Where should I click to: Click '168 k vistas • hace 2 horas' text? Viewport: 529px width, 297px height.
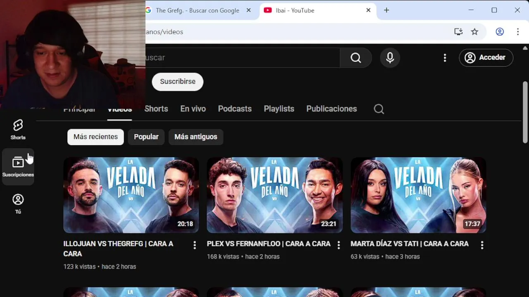pyautogui.click(x=243, y=257)
